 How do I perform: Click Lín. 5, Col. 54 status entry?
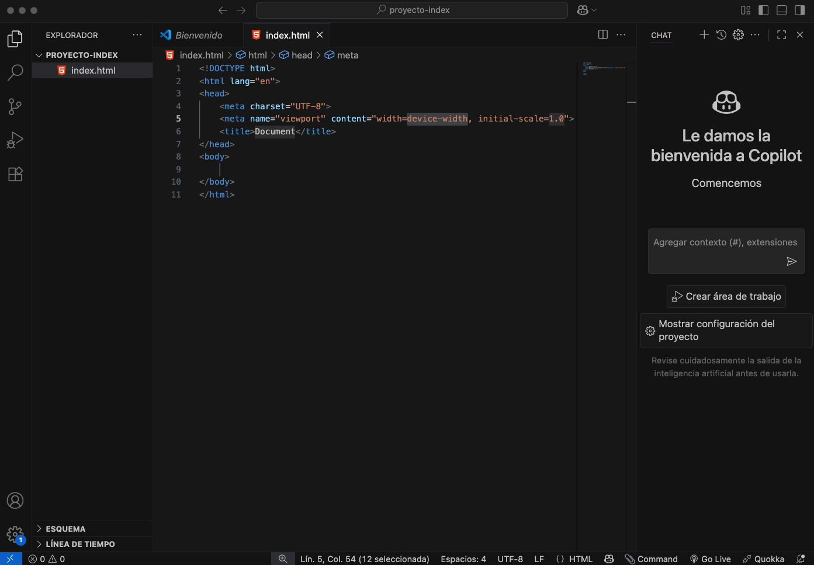click(365, 559)
